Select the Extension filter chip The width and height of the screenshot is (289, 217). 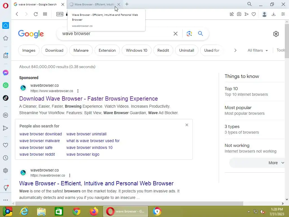[x=107, y=50]
